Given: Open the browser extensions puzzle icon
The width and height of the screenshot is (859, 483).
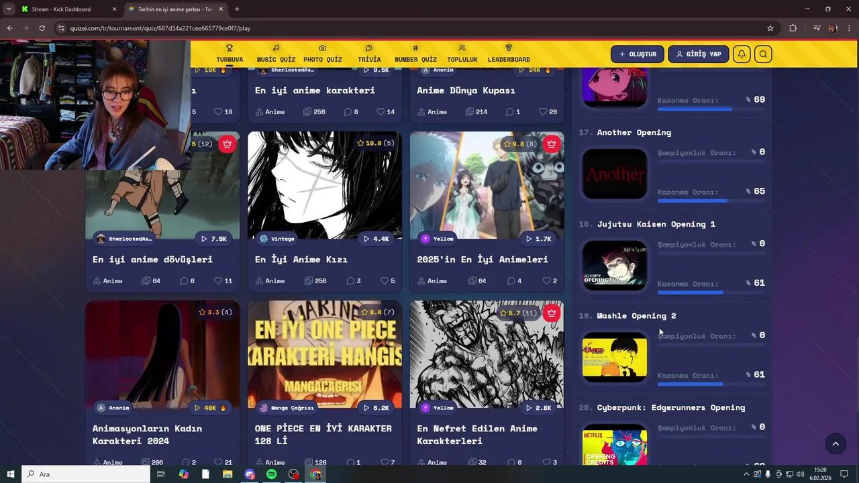Looking at the screenshot, I should pyautogui.click(x=793, y=28).
